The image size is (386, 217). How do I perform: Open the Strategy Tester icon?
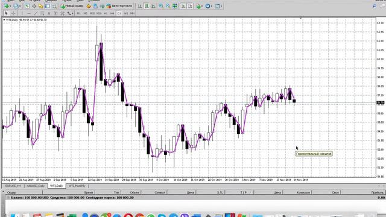54,6
